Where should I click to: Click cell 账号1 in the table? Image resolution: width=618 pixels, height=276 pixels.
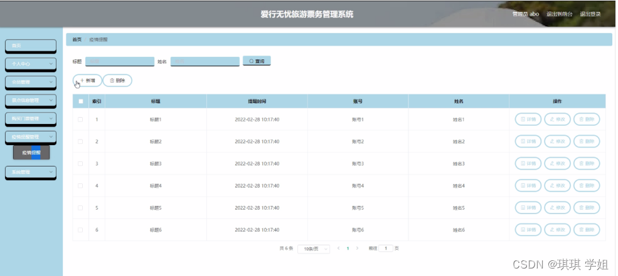(x=358, y=119)
